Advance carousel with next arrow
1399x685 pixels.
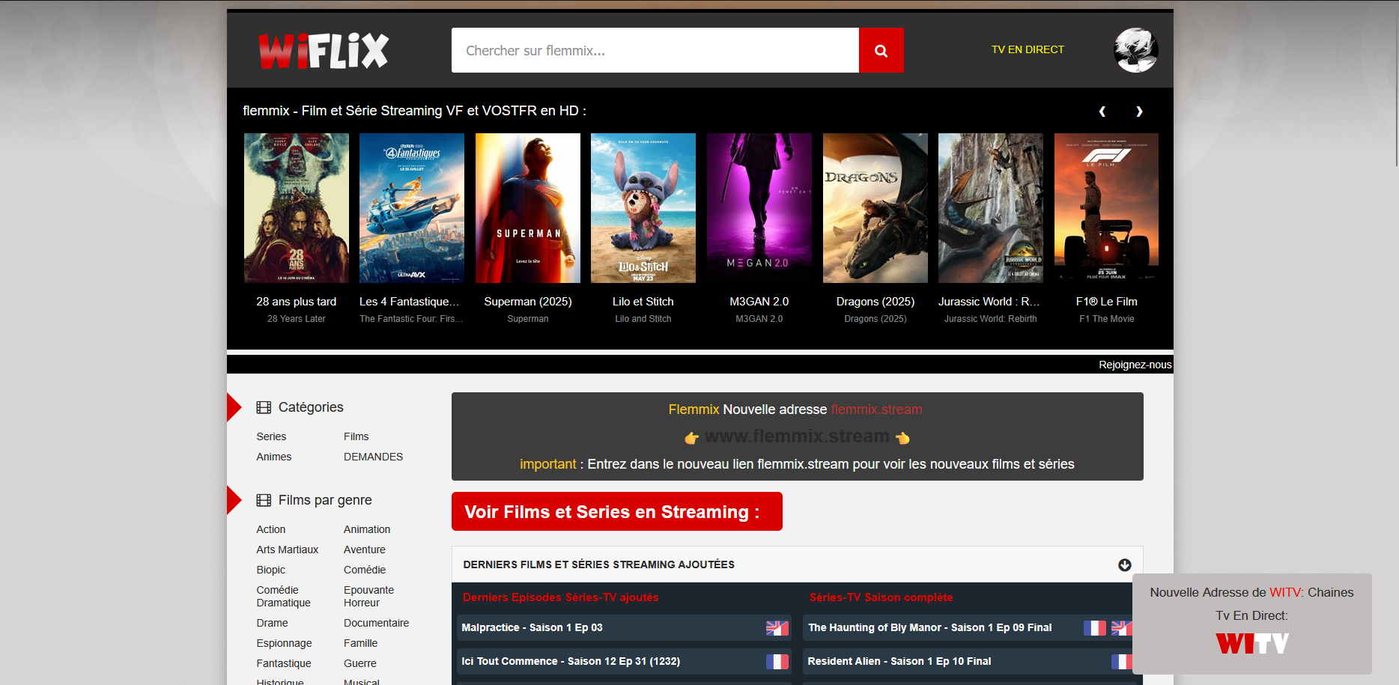tap(1139, 112)
